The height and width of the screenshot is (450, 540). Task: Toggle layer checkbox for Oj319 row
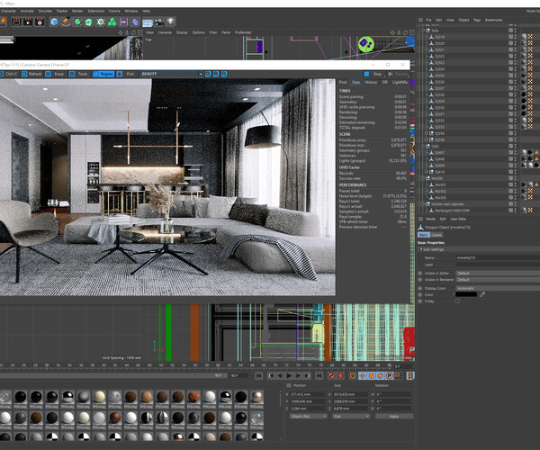coord(511,37)
